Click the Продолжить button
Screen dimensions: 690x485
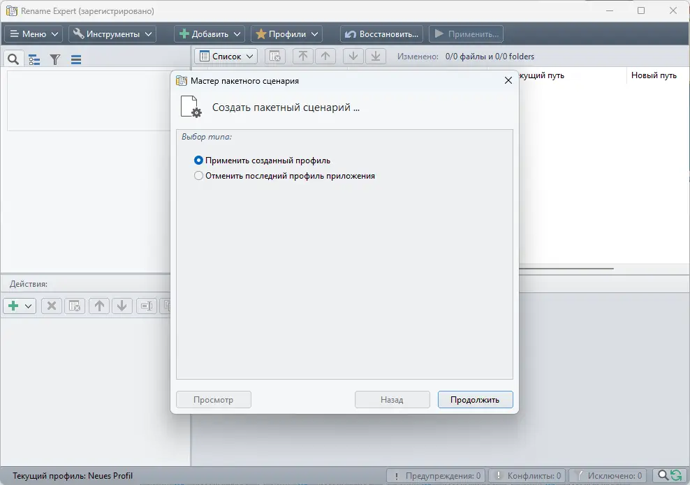[476, 400]
